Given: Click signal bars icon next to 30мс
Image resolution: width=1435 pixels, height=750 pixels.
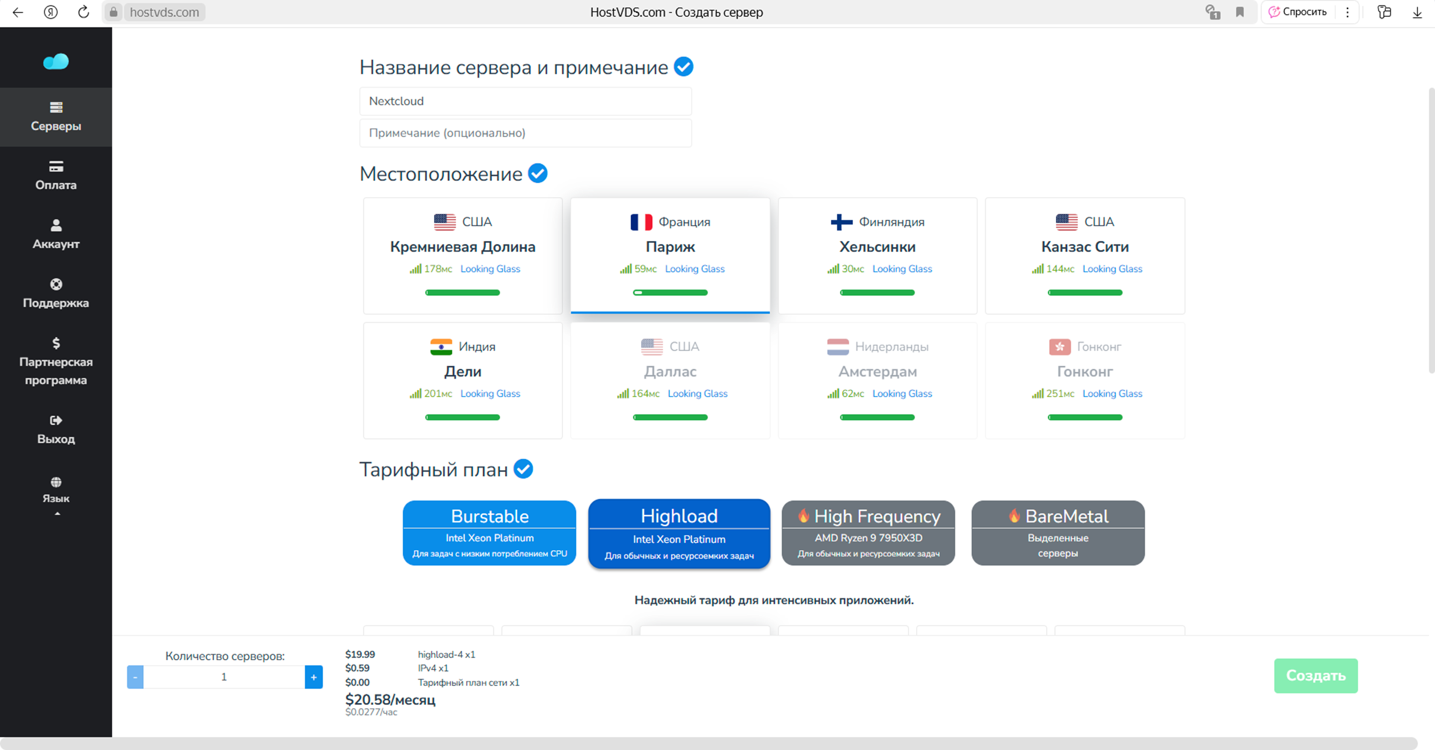Looking at the screenshot, I should [833, 269].
